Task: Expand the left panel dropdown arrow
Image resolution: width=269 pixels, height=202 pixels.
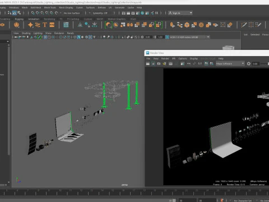Action: pyautogui.click(x=8, y=42)
